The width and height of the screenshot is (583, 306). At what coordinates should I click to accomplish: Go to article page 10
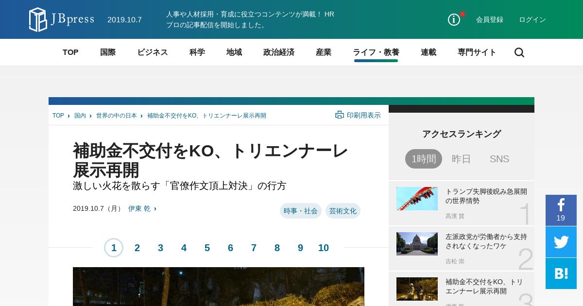324,248
